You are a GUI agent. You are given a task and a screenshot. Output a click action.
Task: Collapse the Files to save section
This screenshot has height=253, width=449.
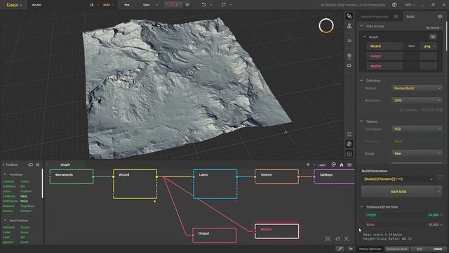[361, 26]
